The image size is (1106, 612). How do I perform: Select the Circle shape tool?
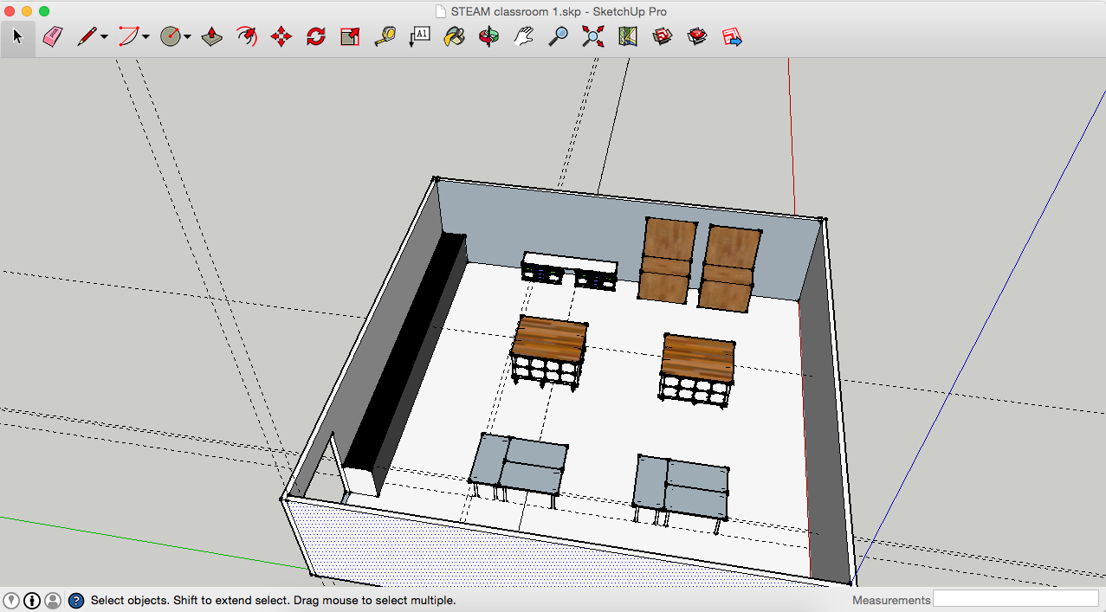(171, 37)
